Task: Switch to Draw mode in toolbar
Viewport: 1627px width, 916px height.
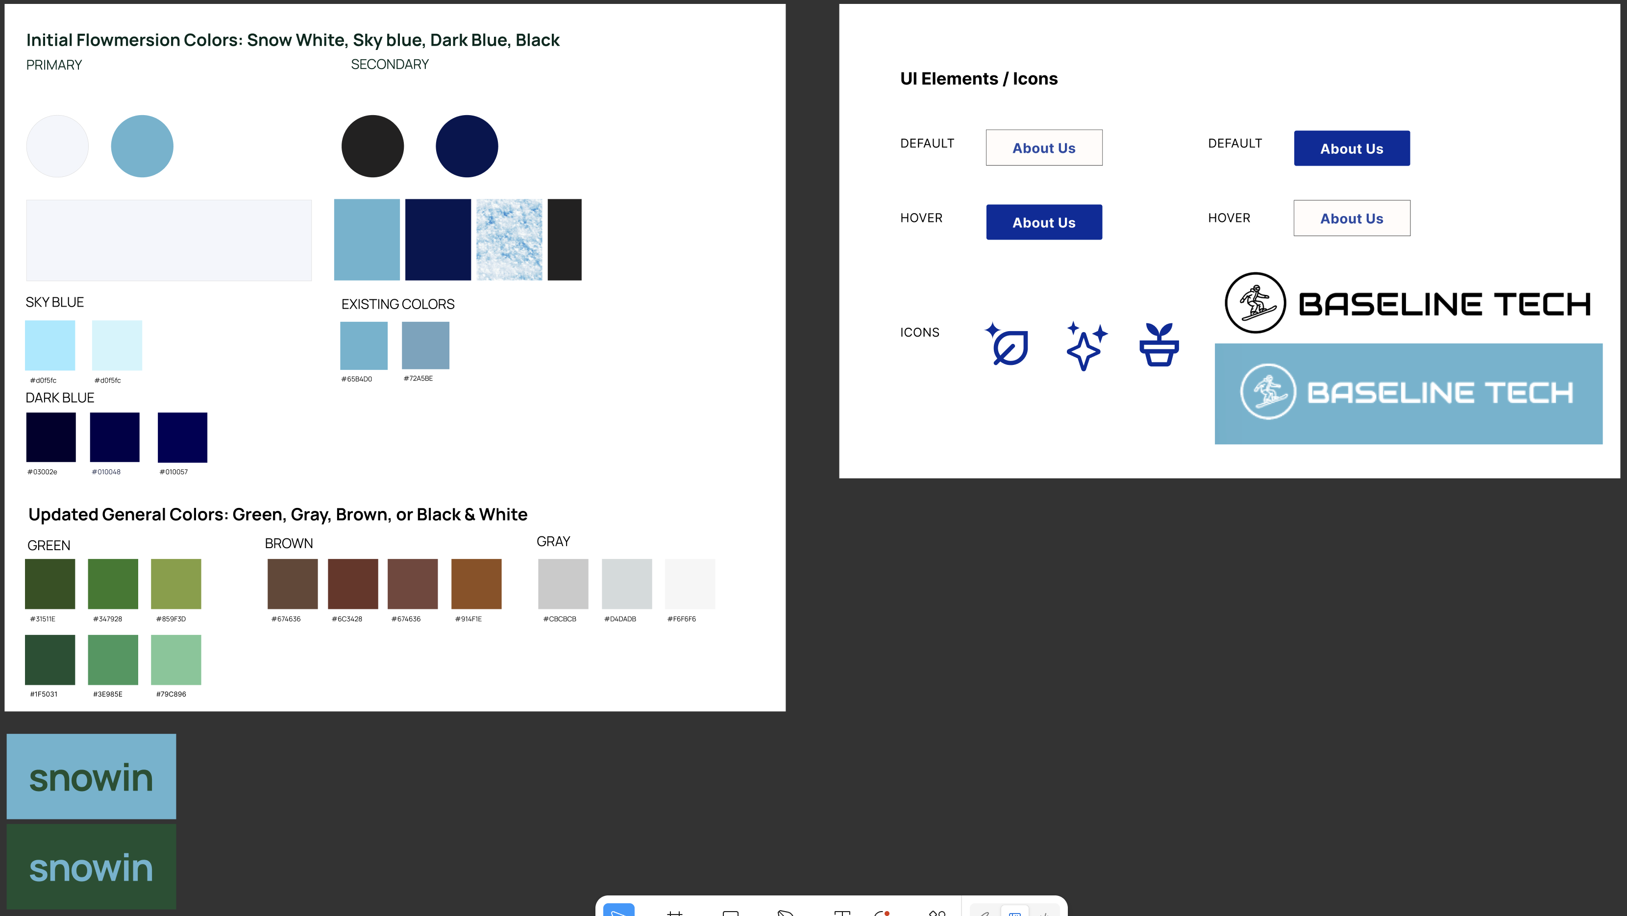Action: (986, 912)
